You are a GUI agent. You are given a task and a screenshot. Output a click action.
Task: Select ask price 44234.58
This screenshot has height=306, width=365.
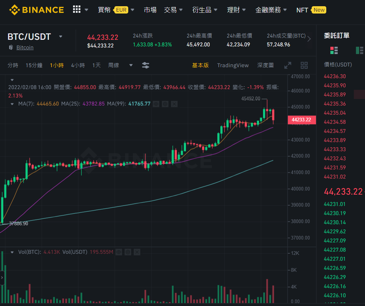pyautogui.click(x=335, y=122)
